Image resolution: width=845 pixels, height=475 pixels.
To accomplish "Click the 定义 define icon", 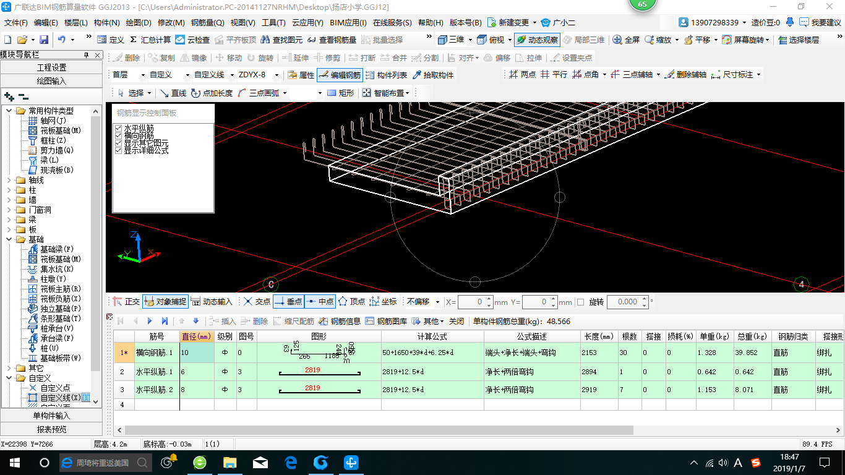I will click(x=110, y=40).
